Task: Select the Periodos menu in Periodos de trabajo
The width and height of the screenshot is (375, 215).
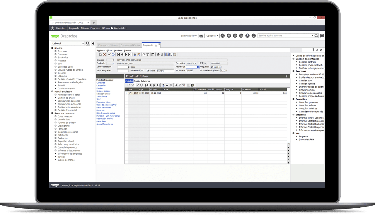Action: 129,81
